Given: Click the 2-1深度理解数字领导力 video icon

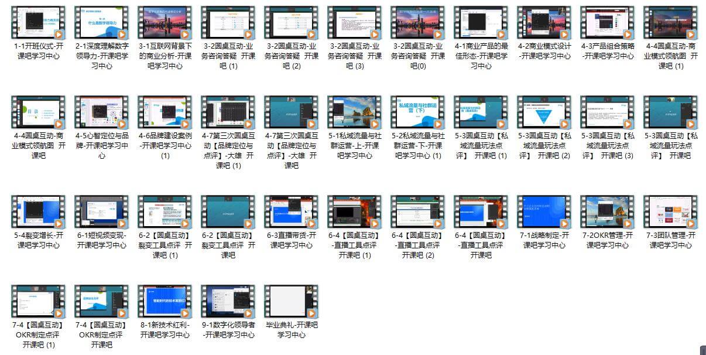Looking at the screenshot, I should pyautogui.click(x=102, y=22).
